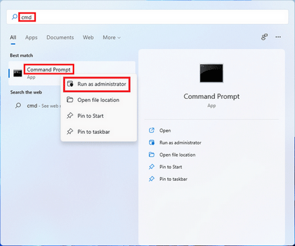The image size is (295, 246).
Task: Click the cmd web search result
Action: point(36,106)
